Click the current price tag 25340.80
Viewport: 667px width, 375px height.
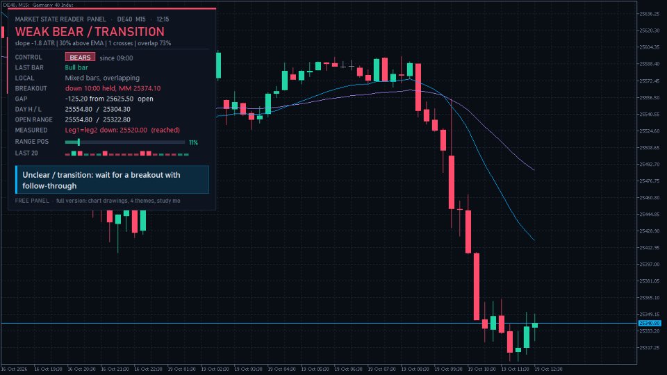point(650,324)
